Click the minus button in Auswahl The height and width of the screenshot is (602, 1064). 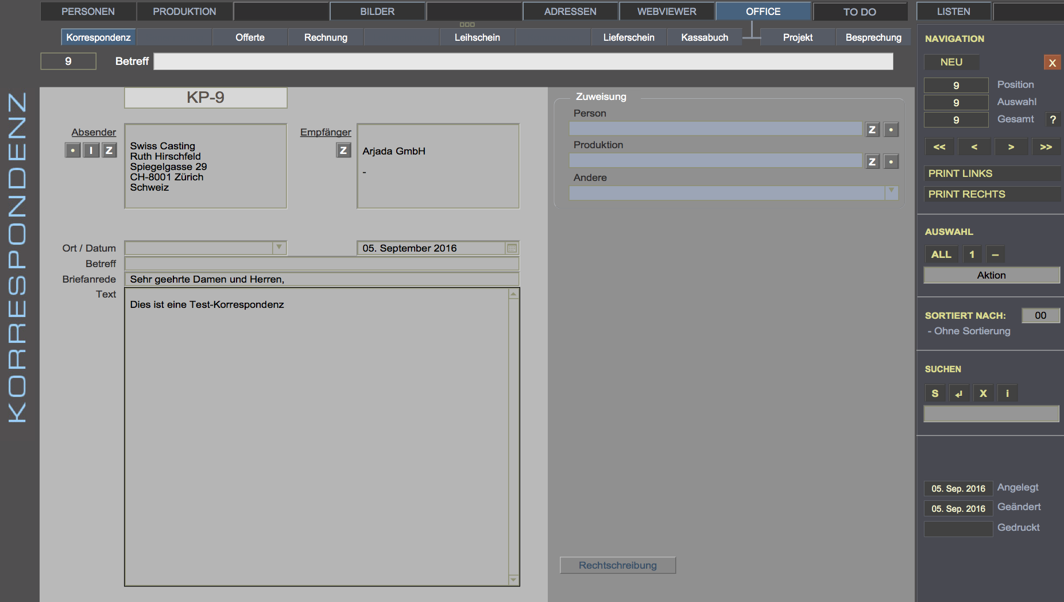tap(995, 254)
